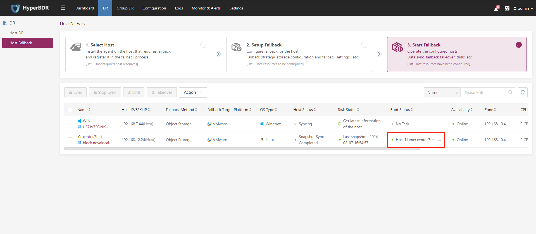Click the horizontal table scrollbar
536x234 pixels.
(242, 149)
